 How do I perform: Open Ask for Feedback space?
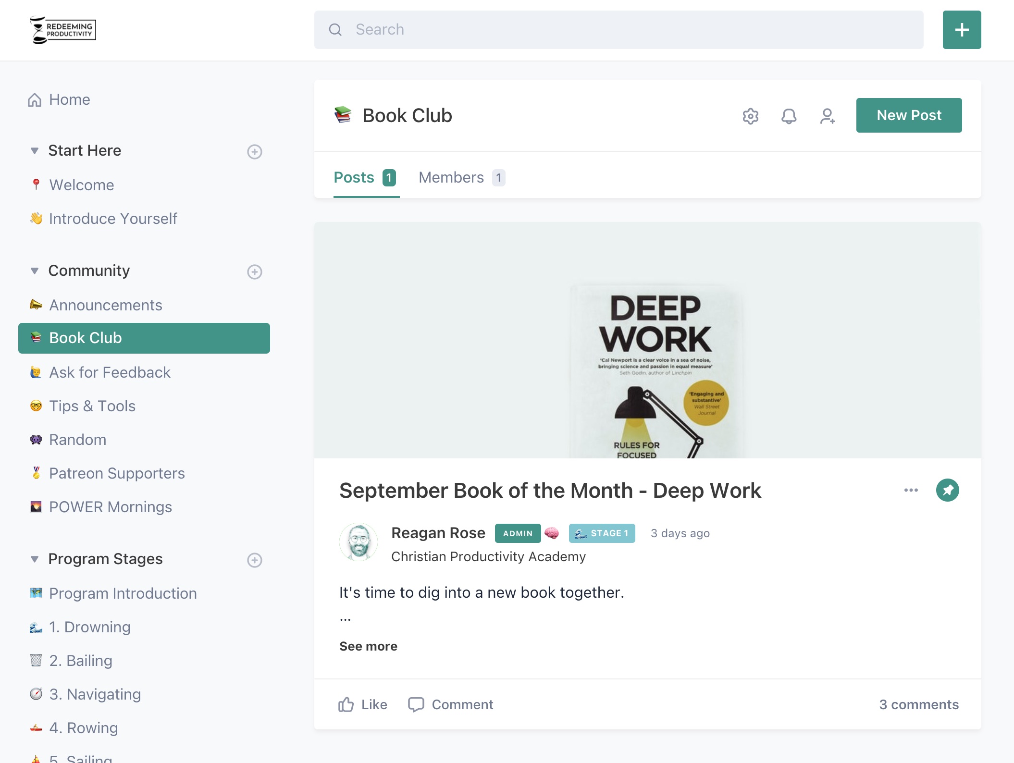[110, 372]
